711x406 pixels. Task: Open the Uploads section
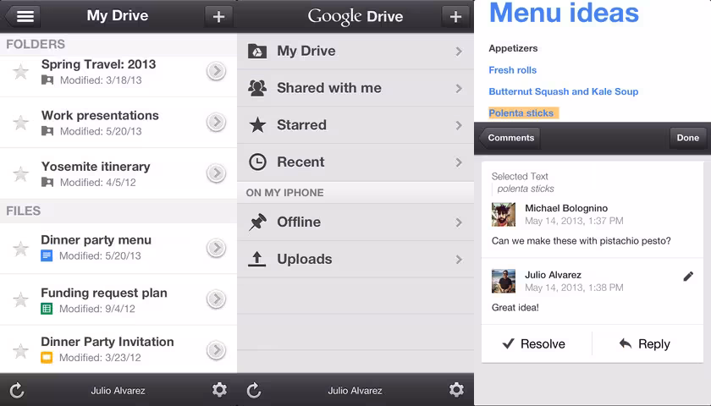click(355, 259)
